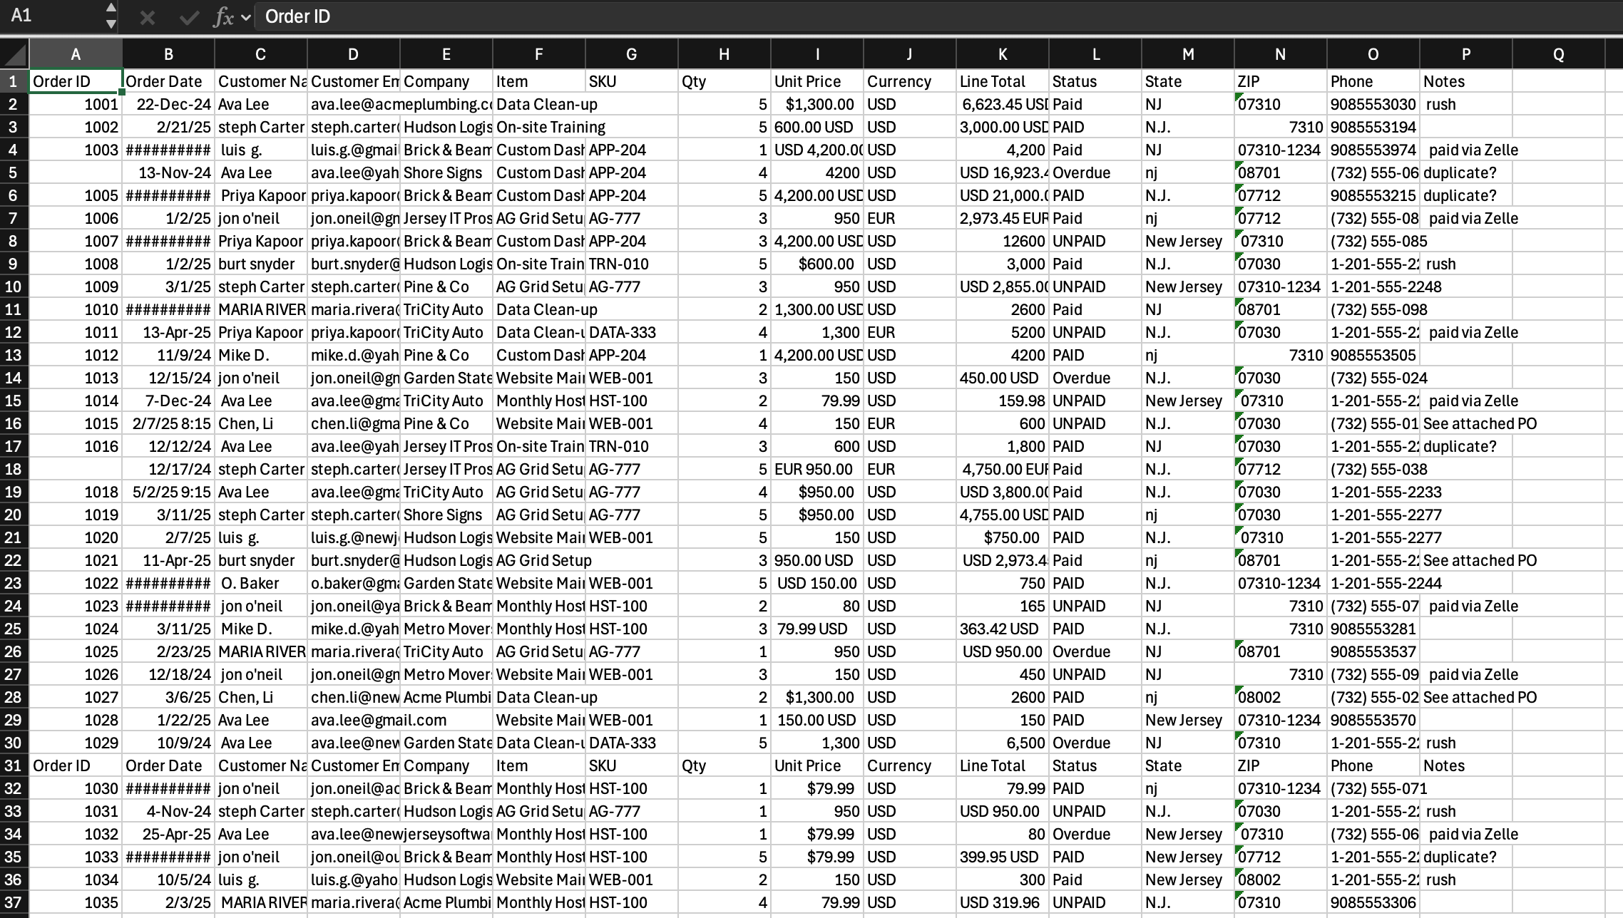Click line total cell 363.42 USD
This screenshot has width=1623, height=918.
coord(1003,629)
